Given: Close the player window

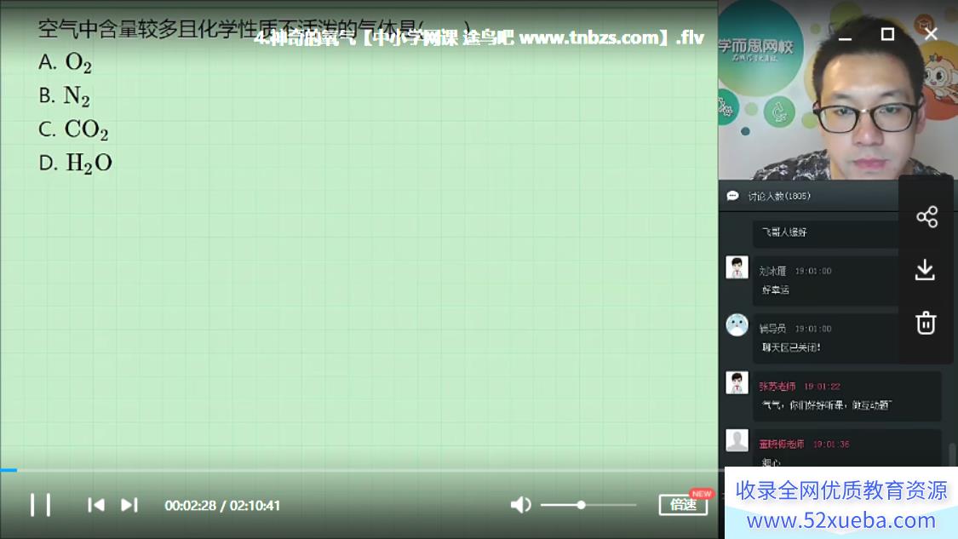Looking at the screenshot, I should coord(931,34).
